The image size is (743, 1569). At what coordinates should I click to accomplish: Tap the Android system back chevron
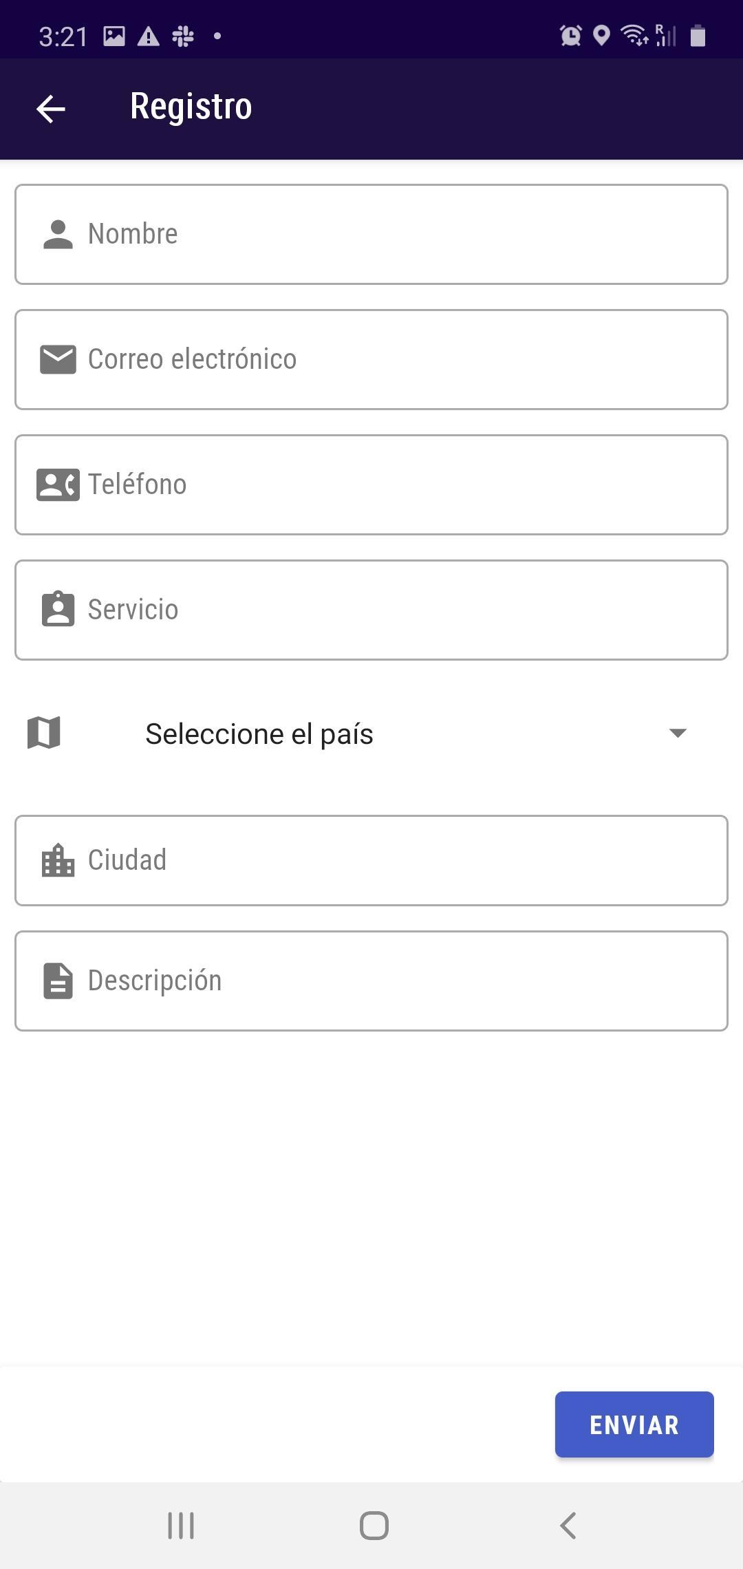pyautogui.click(x=568, y=1526)
